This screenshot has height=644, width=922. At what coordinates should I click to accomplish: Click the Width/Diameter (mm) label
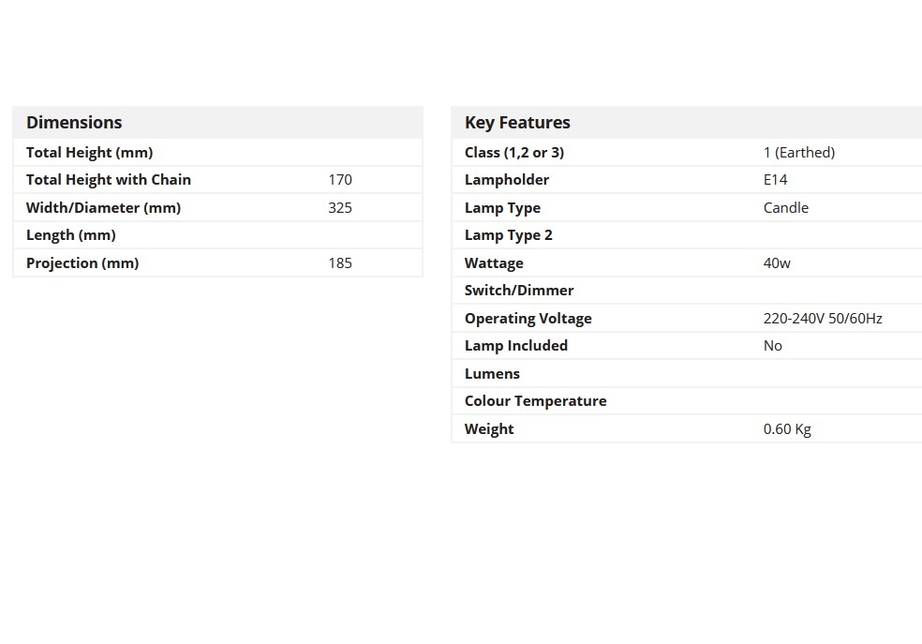coord(103,207)
